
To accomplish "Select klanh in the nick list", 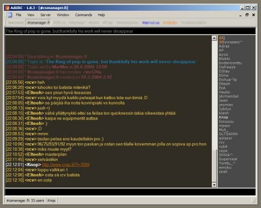I will pos(224,113).
